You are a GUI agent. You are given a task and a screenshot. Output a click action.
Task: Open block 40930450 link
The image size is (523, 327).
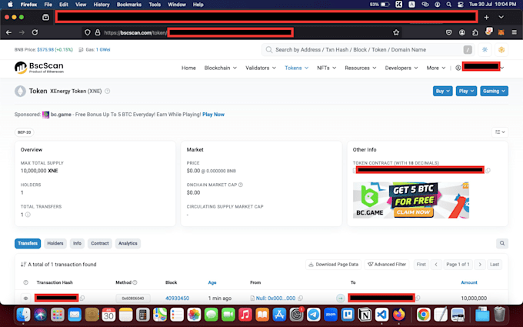pos(177,298)
